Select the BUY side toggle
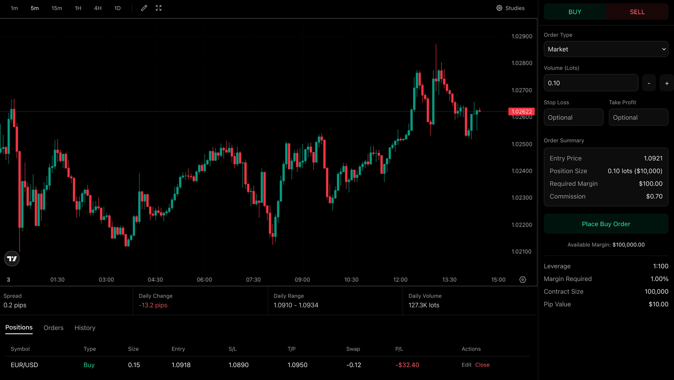674x380 pixels. pyautogui.click(x=575, y=12)
